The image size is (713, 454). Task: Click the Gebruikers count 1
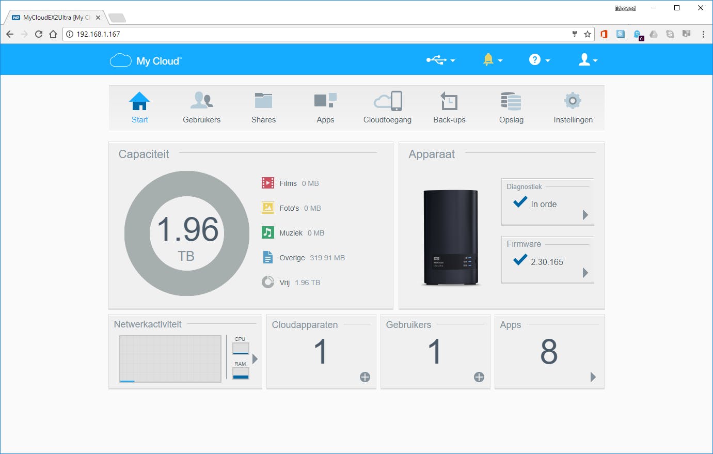tap(435, 352)
